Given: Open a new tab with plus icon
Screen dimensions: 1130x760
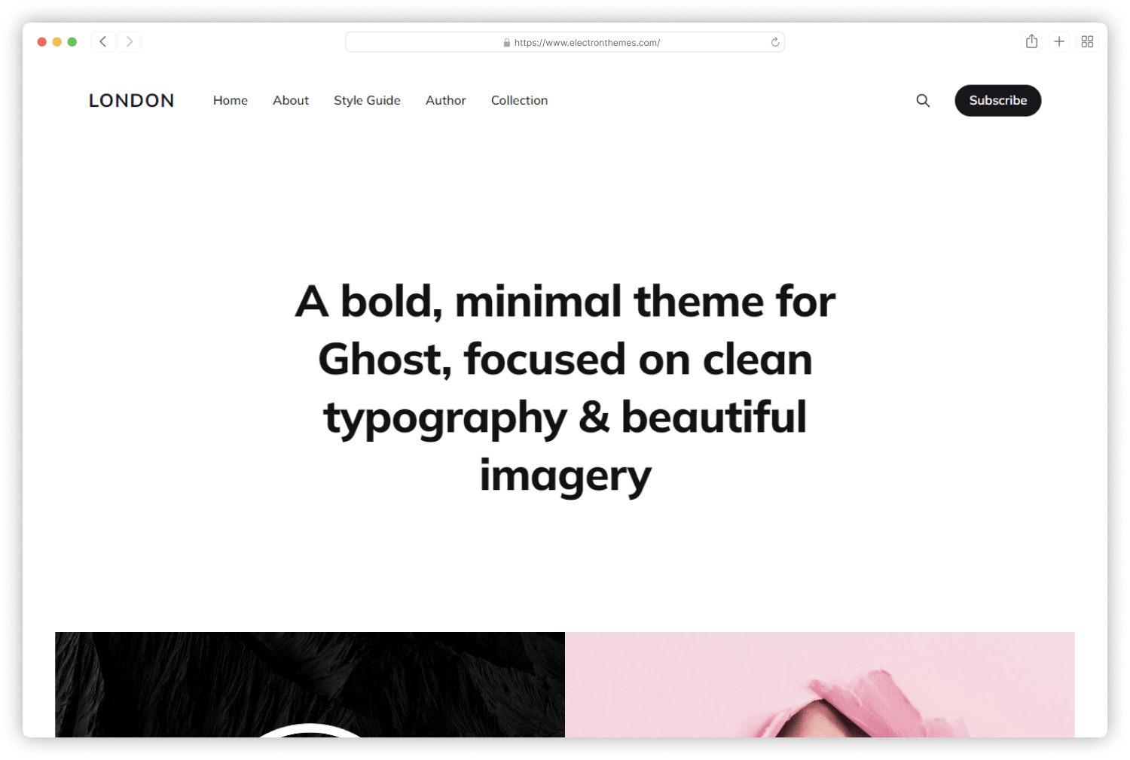Looking at the screenshot, I should click(x=1059, y=41).
